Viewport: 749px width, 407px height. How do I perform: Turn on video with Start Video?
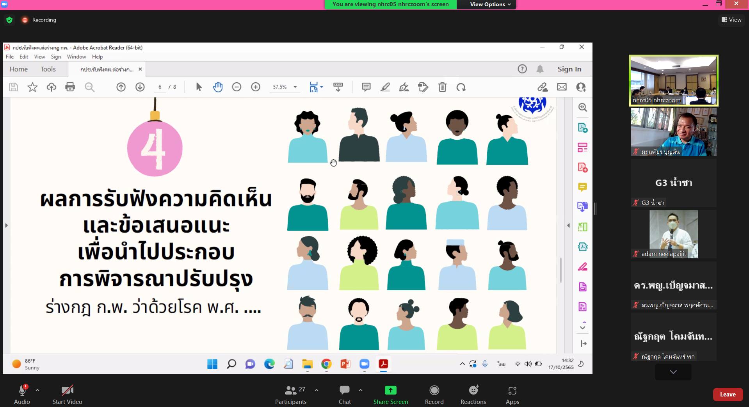(67, 391)
